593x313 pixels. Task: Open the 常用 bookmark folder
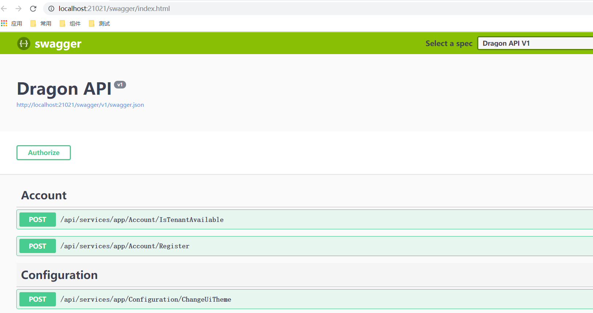point(41,23)
